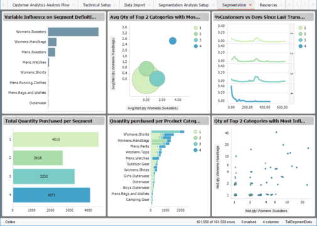317x226 pixels.
Task: Click the Avg(hist.qty.Womens.Sweaters) axis selector
Action: click(153, 108)
